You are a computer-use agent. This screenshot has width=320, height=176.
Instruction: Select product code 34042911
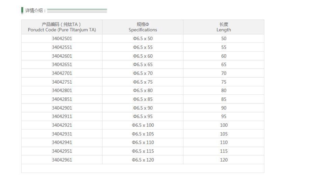pyautogui.click(x=62, y=116)
